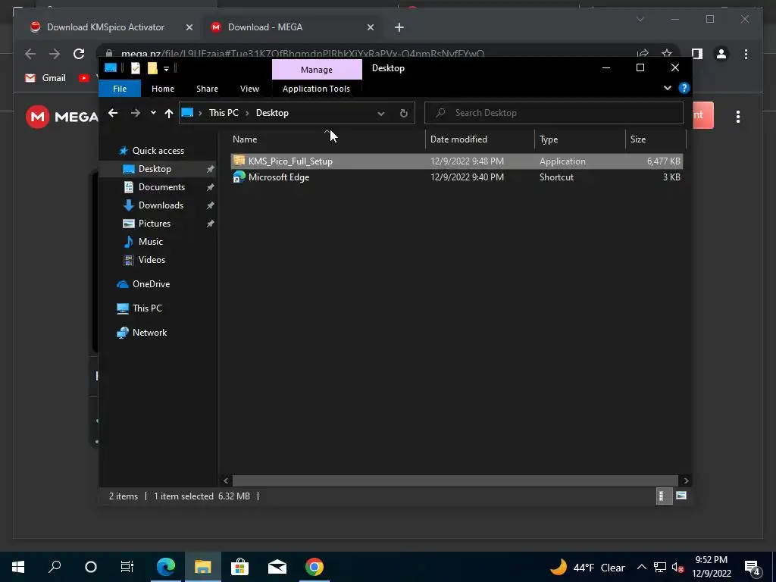Open Music in the navigation pane
The image size is (776, 582).
coord(151,242)
